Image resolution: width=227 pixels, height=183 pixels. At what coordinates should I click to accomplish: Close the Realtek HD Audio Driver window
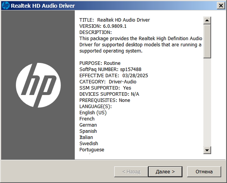tap(221, 6)
